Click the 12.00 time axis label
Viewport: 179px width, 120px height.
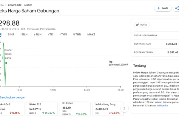pyautogui.click(x=53, y=90)
